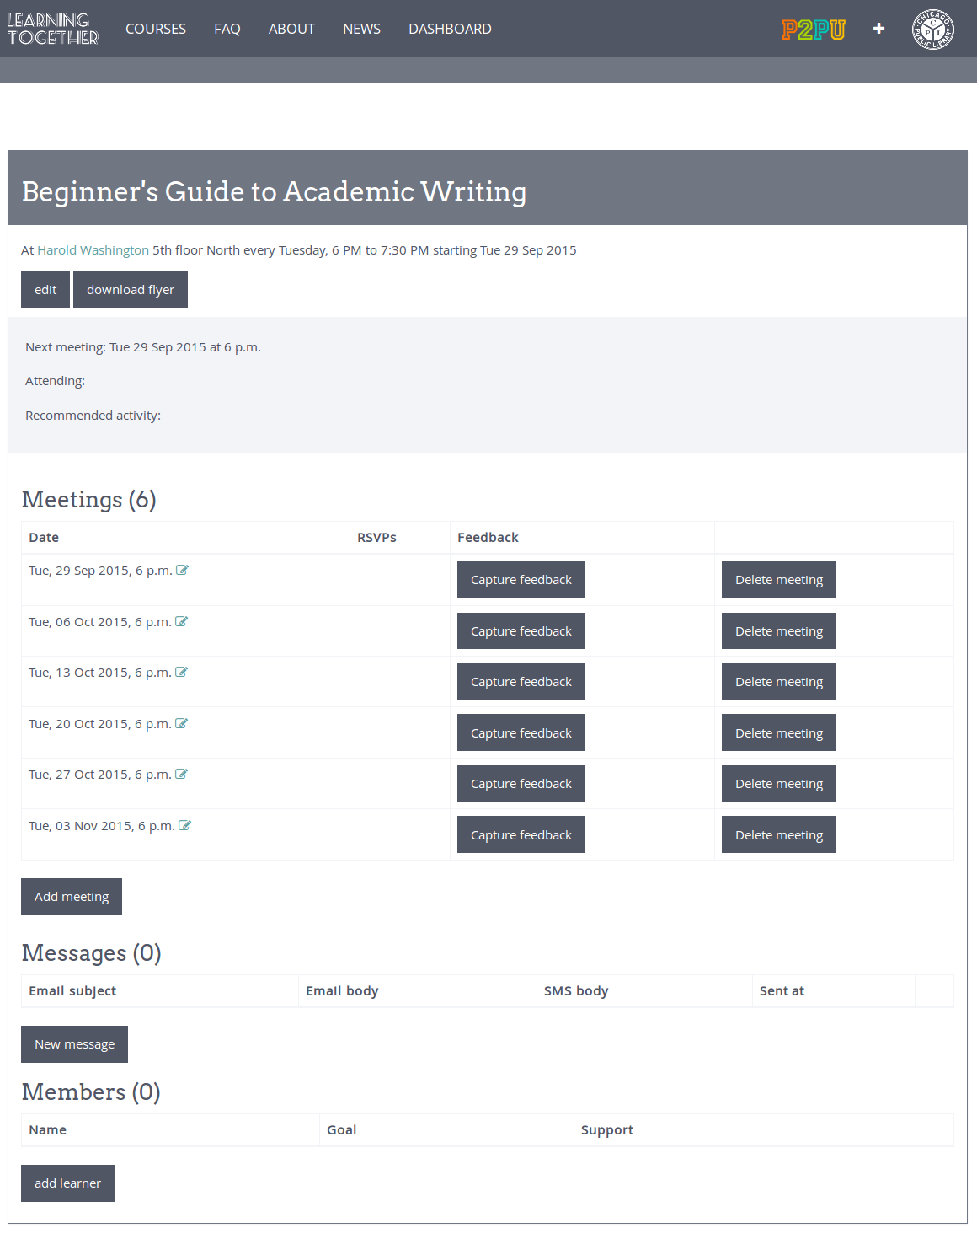Capture feedback for 03 Nov meeting
Image resolution: width=977 pixels, height=1239 pixels.
tap(521, 835)
